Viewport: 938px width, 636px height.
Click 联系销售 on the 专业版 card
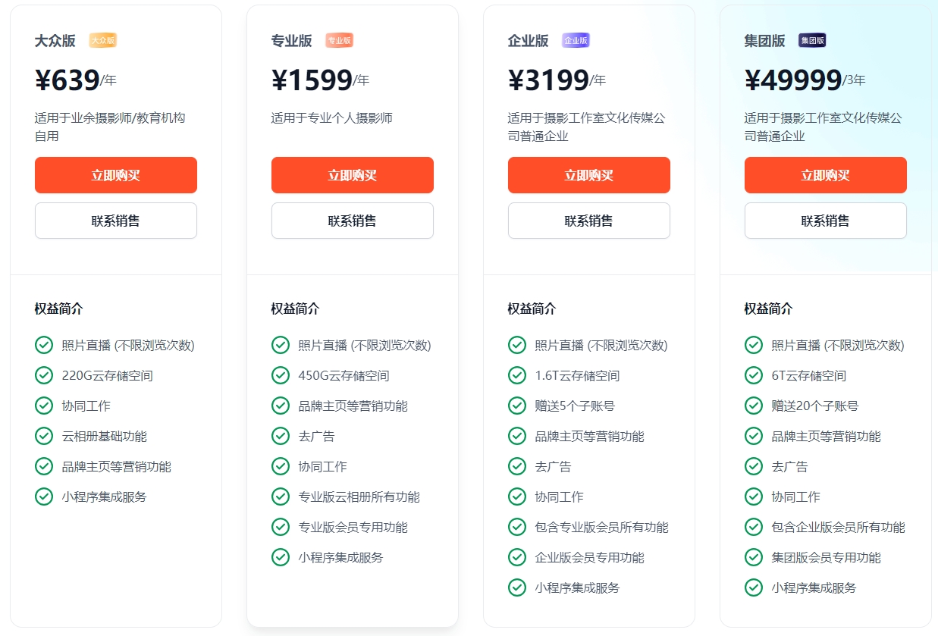352,221
